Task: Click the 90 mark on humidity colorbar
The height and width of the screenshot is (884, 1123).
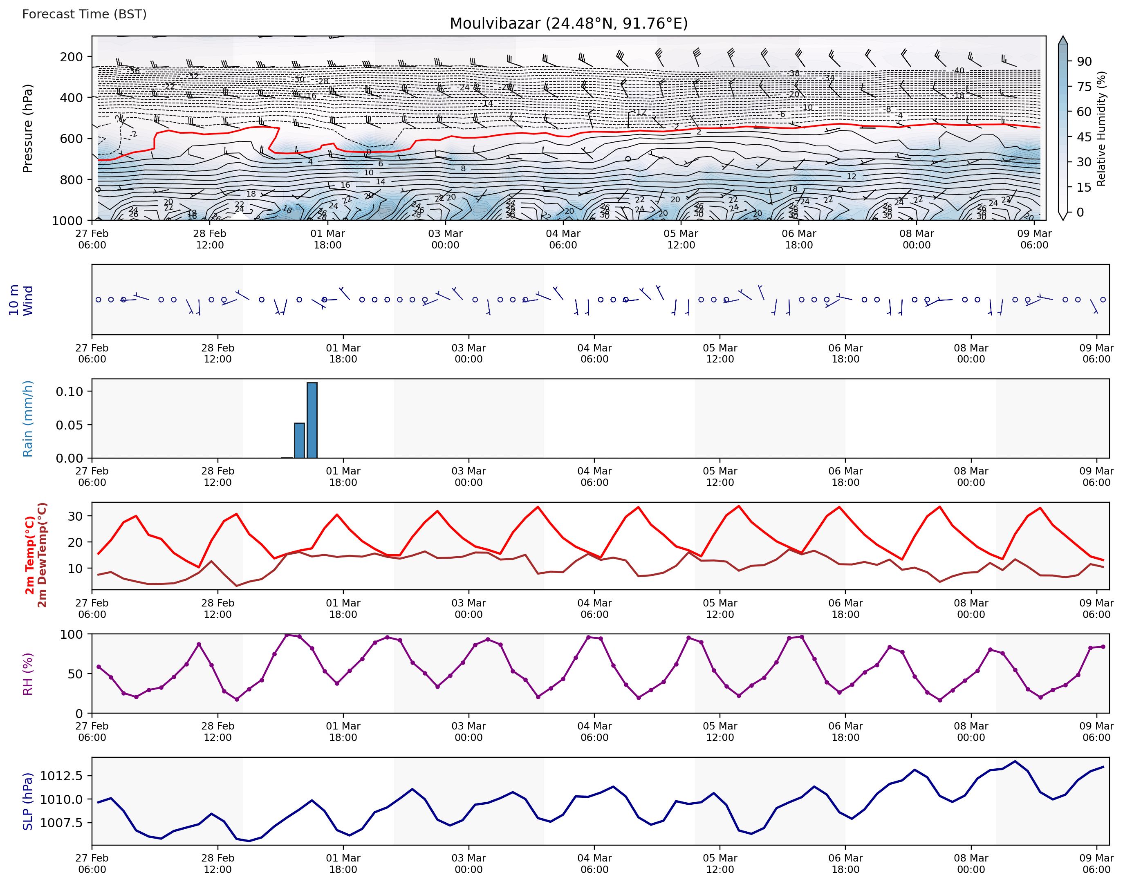Action: (1084, 62)
